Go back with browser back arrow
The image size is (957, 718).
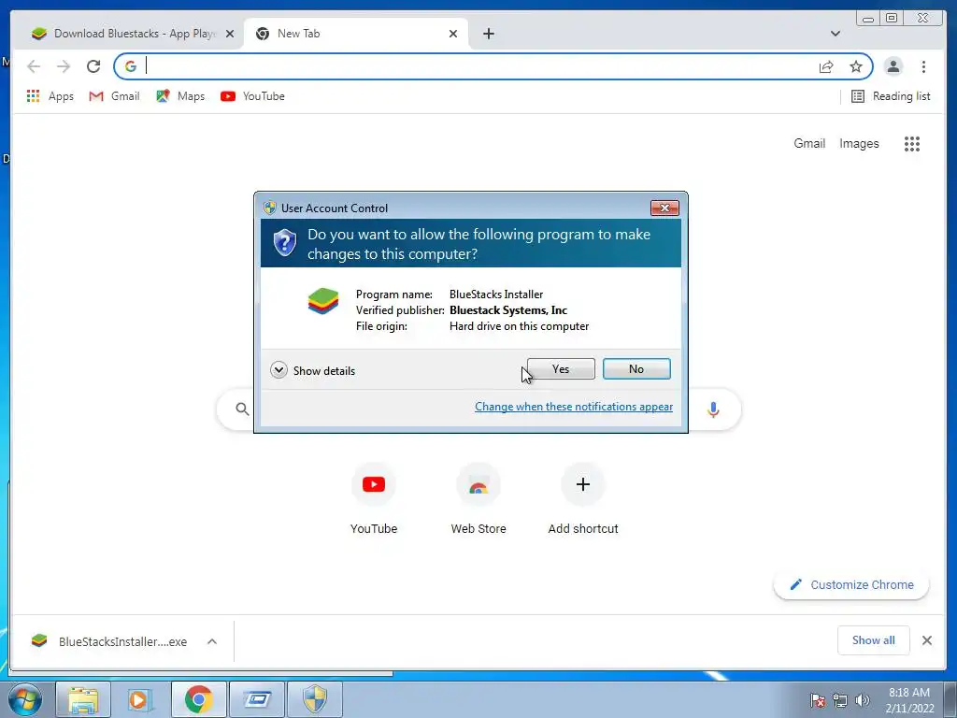[34, 66]
